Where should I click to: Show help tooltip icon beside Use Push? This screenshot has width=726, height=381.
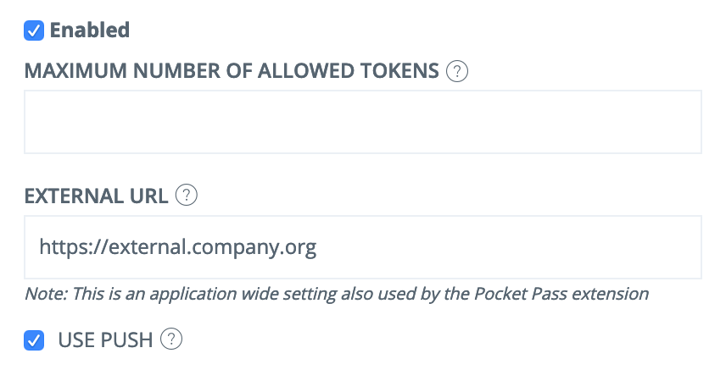coord(171,339)
